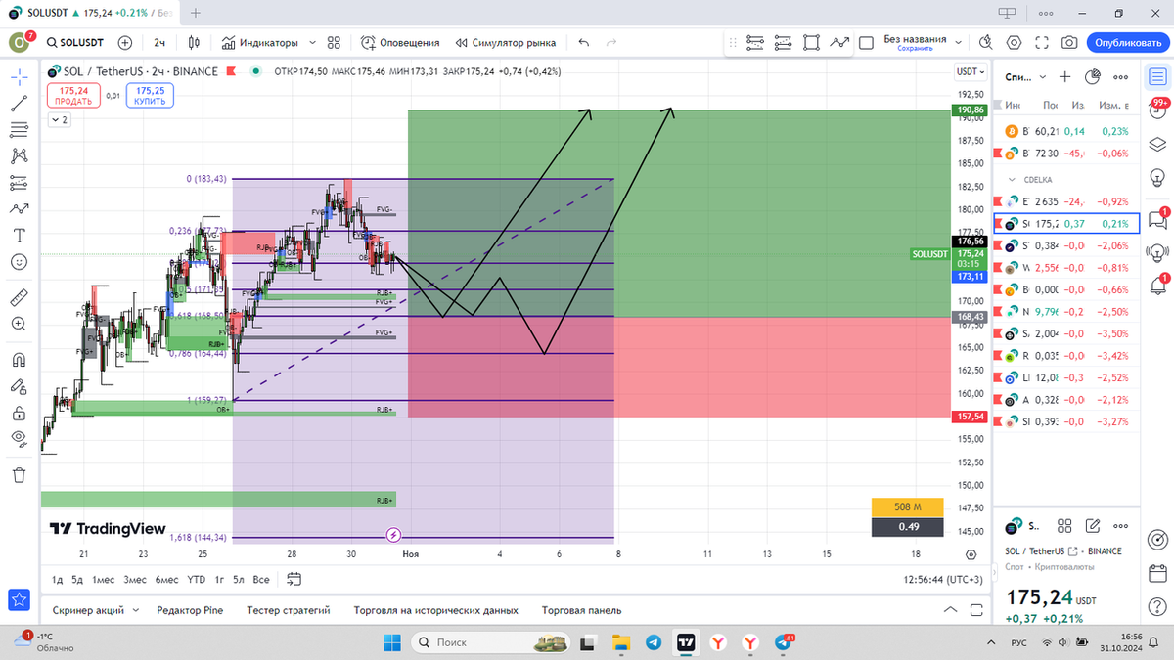
Task: Open the patterns drawing tools
Action: (x=19, y=155)
